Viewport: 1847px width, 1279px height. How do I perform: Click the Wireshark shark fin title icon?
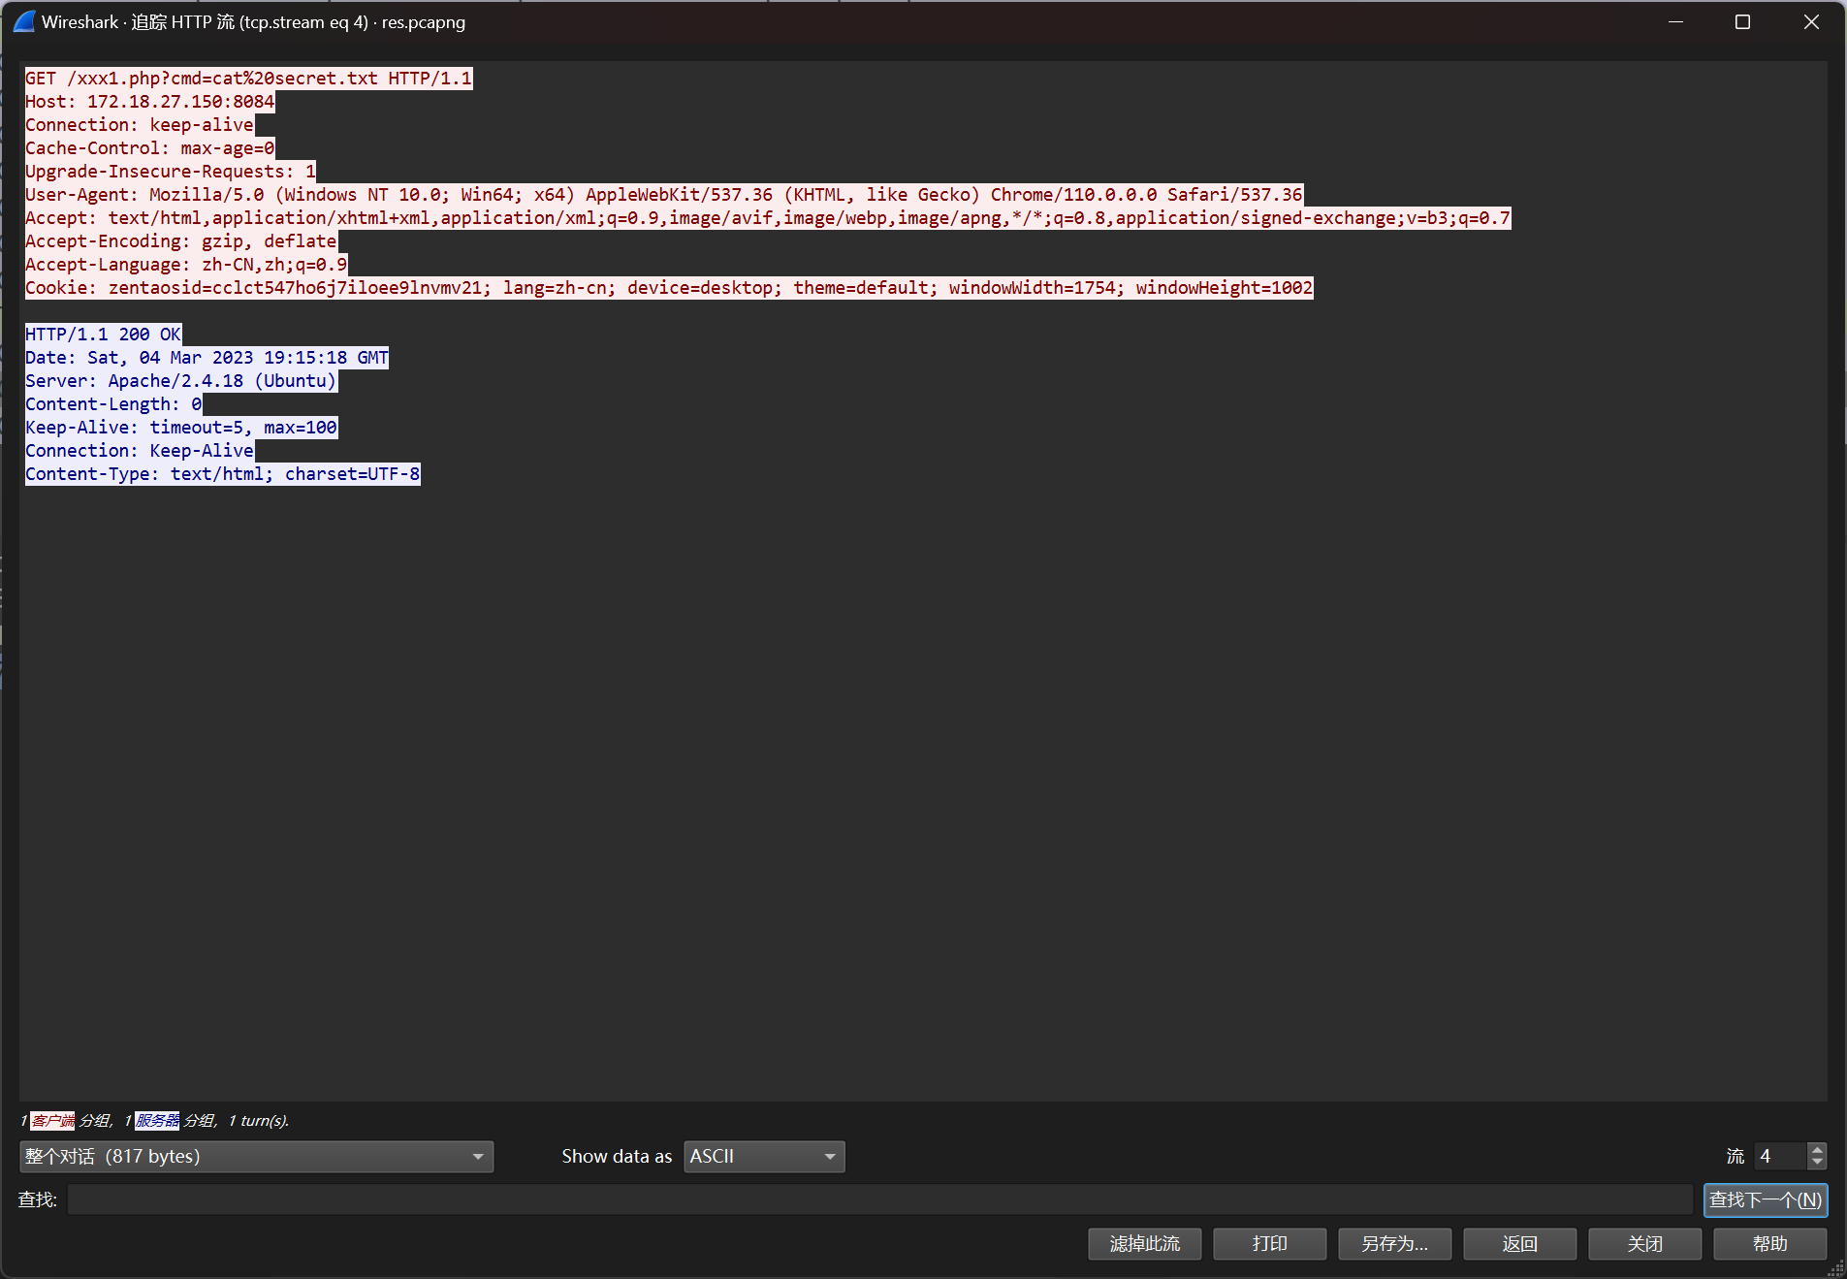pos(24,21)
